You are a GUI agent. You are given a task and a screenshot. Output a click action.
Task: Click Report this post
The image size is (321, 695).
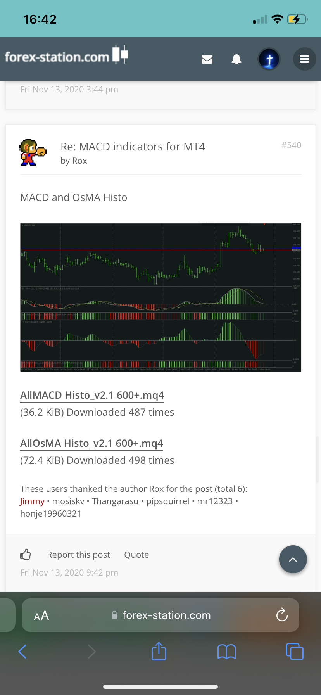pyautogui.click(x=78, y=555)
